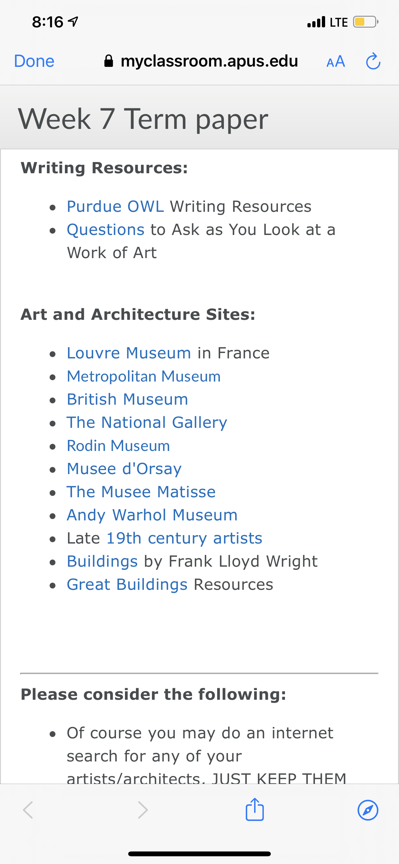Go forward with the right chevron arrow

(x=143, y=810)
